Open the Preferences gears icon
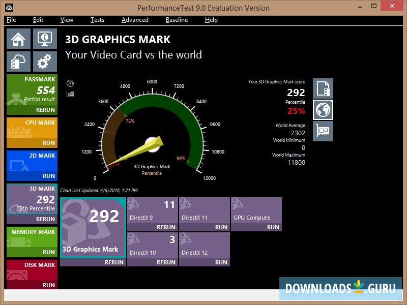The width and height of the screenshot is (407, 305). click(x=44, y=61)
